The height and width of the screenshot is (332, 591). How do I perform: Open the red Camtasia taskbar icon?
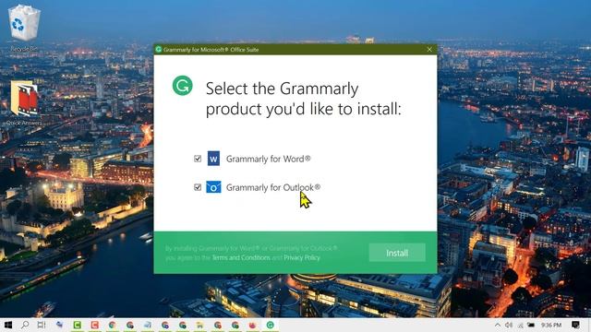(94, 325)
